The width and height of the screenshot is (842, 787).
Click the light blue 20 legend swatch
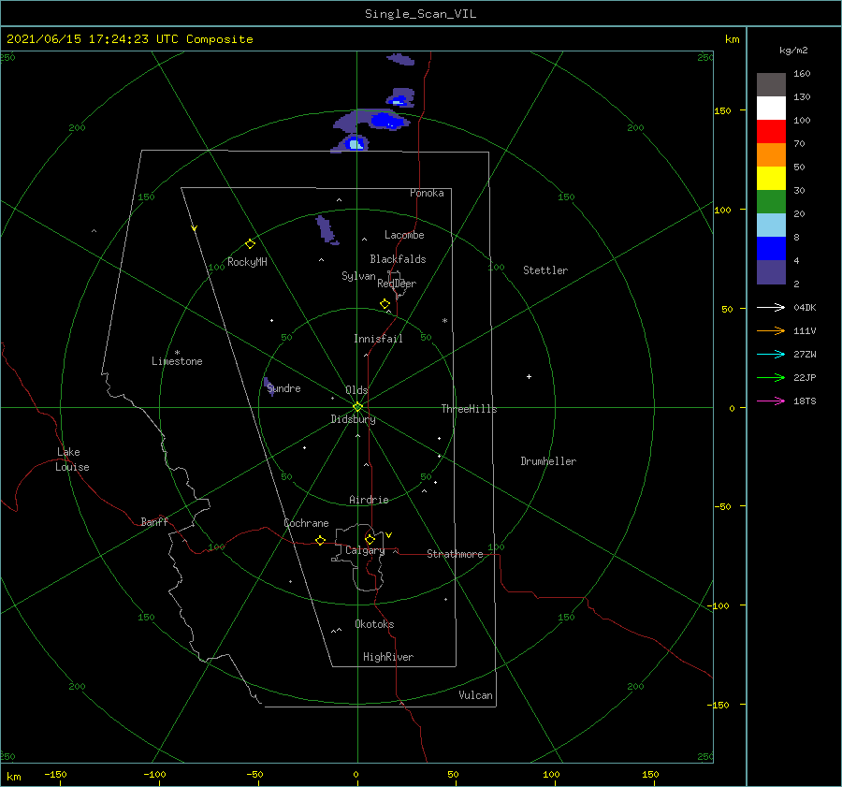pos(771,226)
